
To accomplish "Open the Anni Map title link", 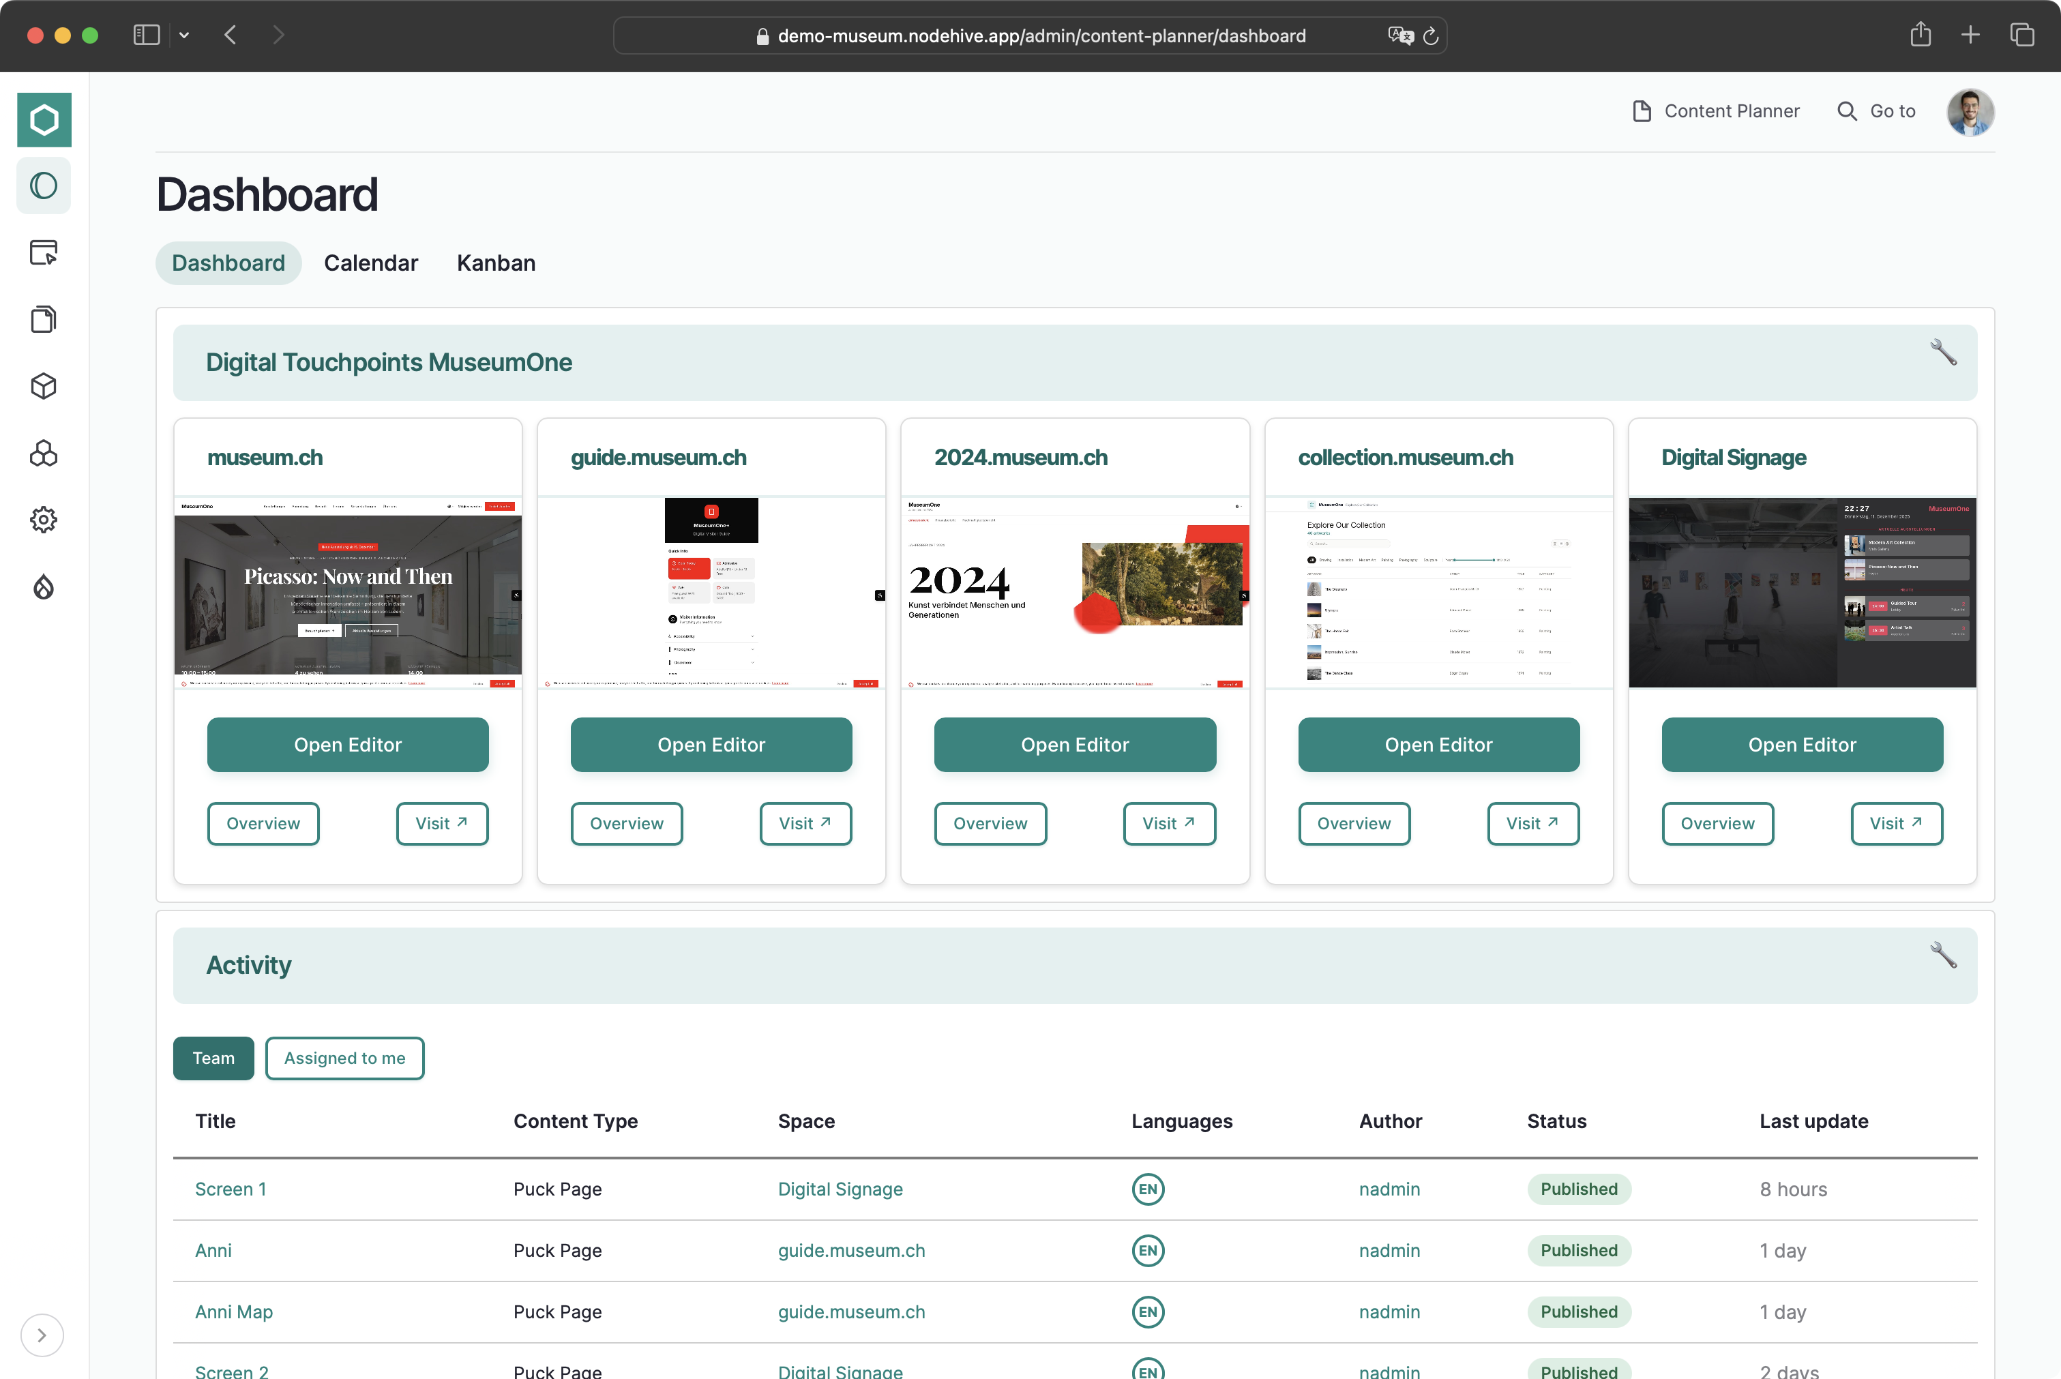I will coord(233,1311).
